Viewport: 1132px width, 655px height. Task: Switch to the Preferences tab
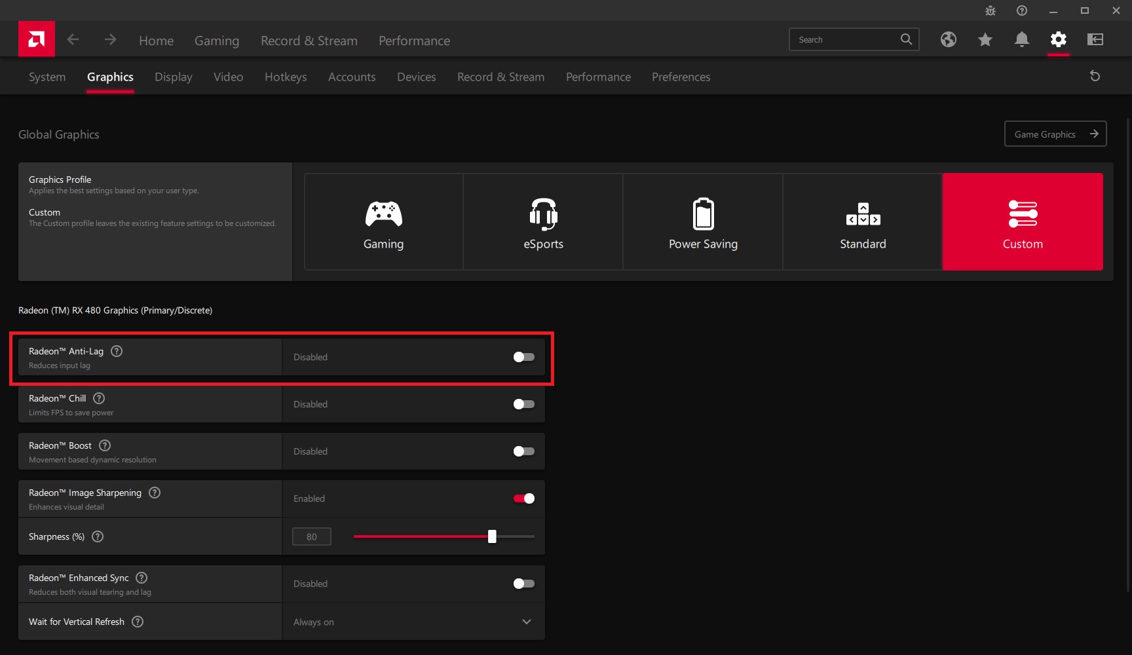click(x=681, y=77)
